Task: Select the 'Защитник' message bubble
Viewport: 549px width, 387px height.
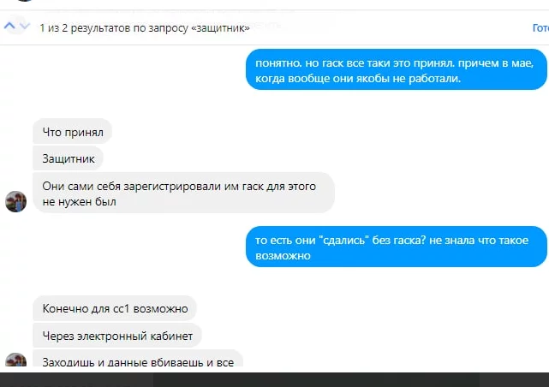Action: pyautogui.click(x=69, y=158)
